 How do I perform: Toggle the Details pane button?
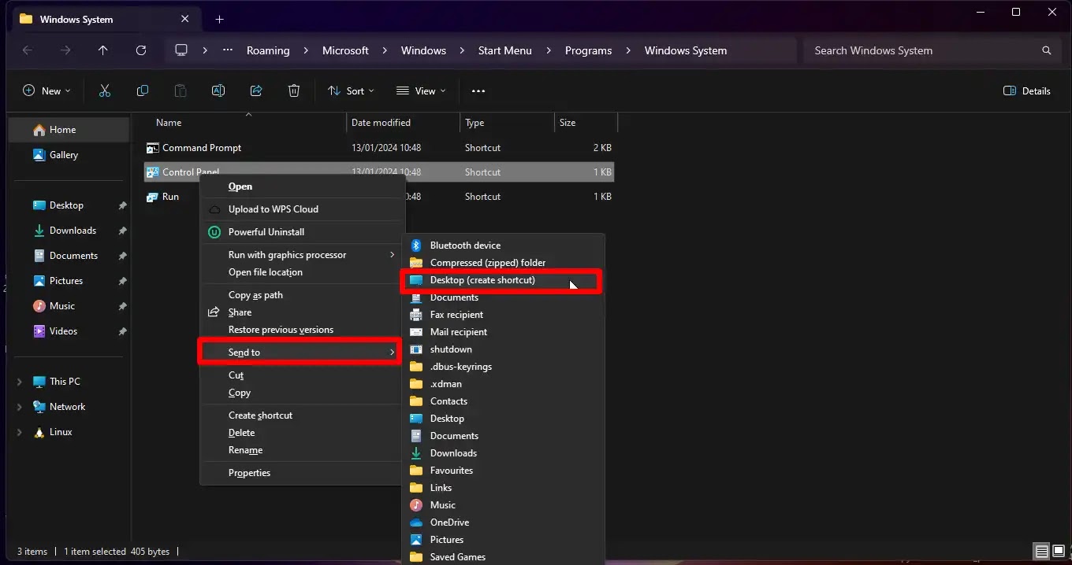tap(1027, 91)
